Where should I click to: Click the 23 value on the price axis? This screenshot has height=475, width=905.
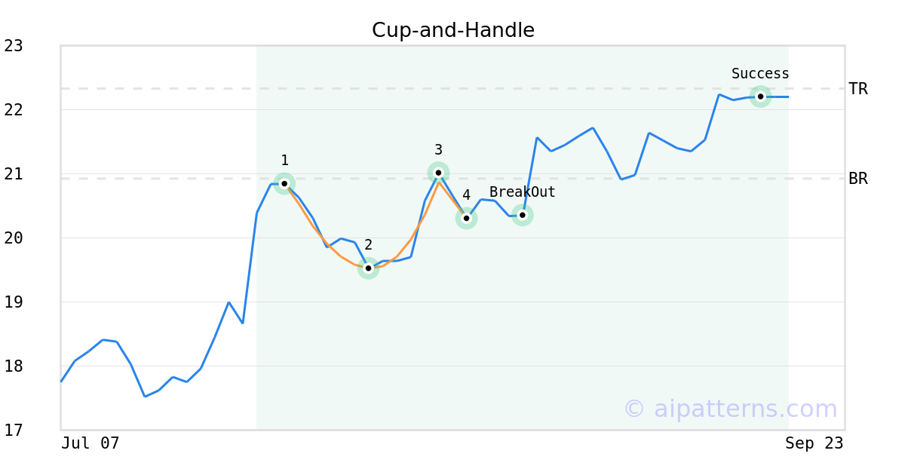pos(14,46)
